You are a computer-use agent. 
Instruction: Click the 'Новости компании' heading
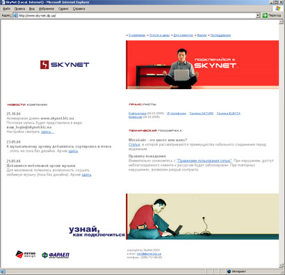[27, 104]
